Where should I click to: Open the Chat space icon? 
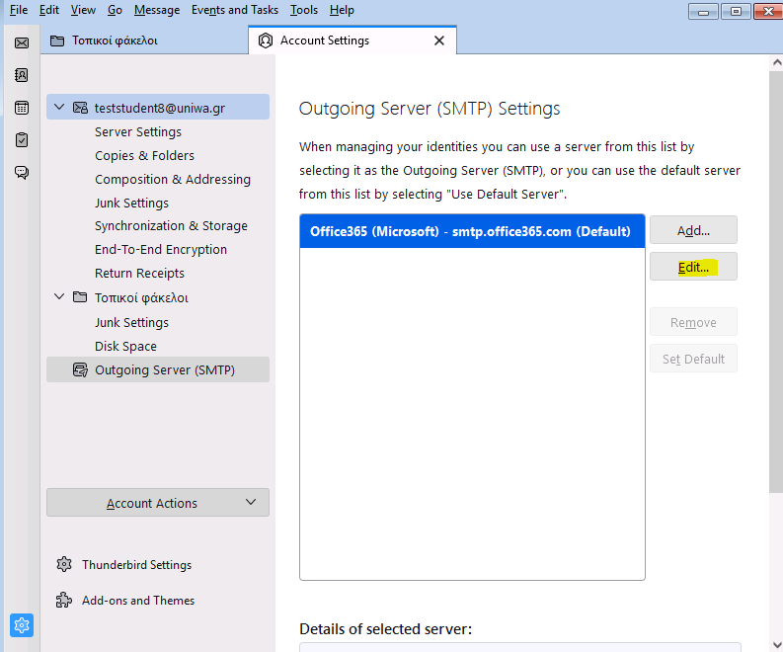(22, 172)
